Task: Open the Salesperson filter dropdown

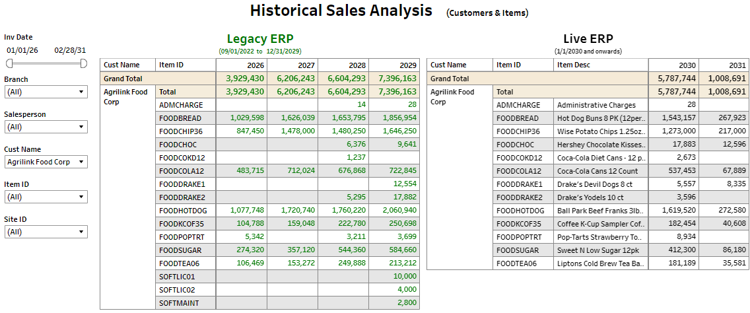Action: (x=46, y=127)
